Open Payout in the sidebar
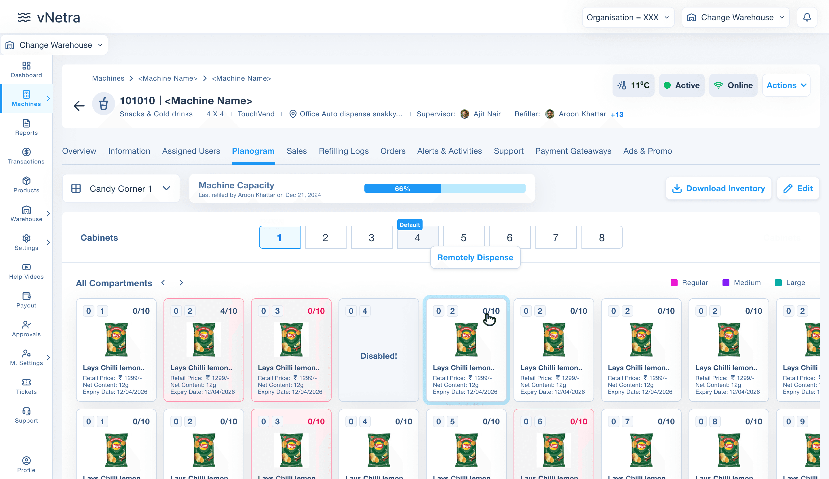 26,300
